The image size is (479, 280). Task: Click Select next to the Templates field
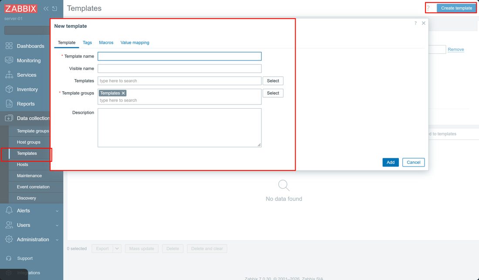(273, 81)
